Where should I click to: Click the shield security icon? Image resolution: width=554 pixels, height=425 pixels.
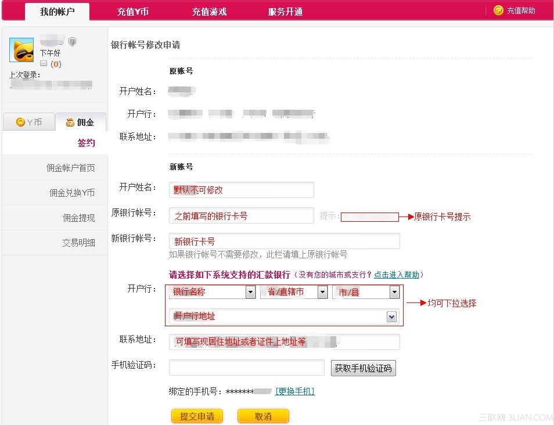73,42
